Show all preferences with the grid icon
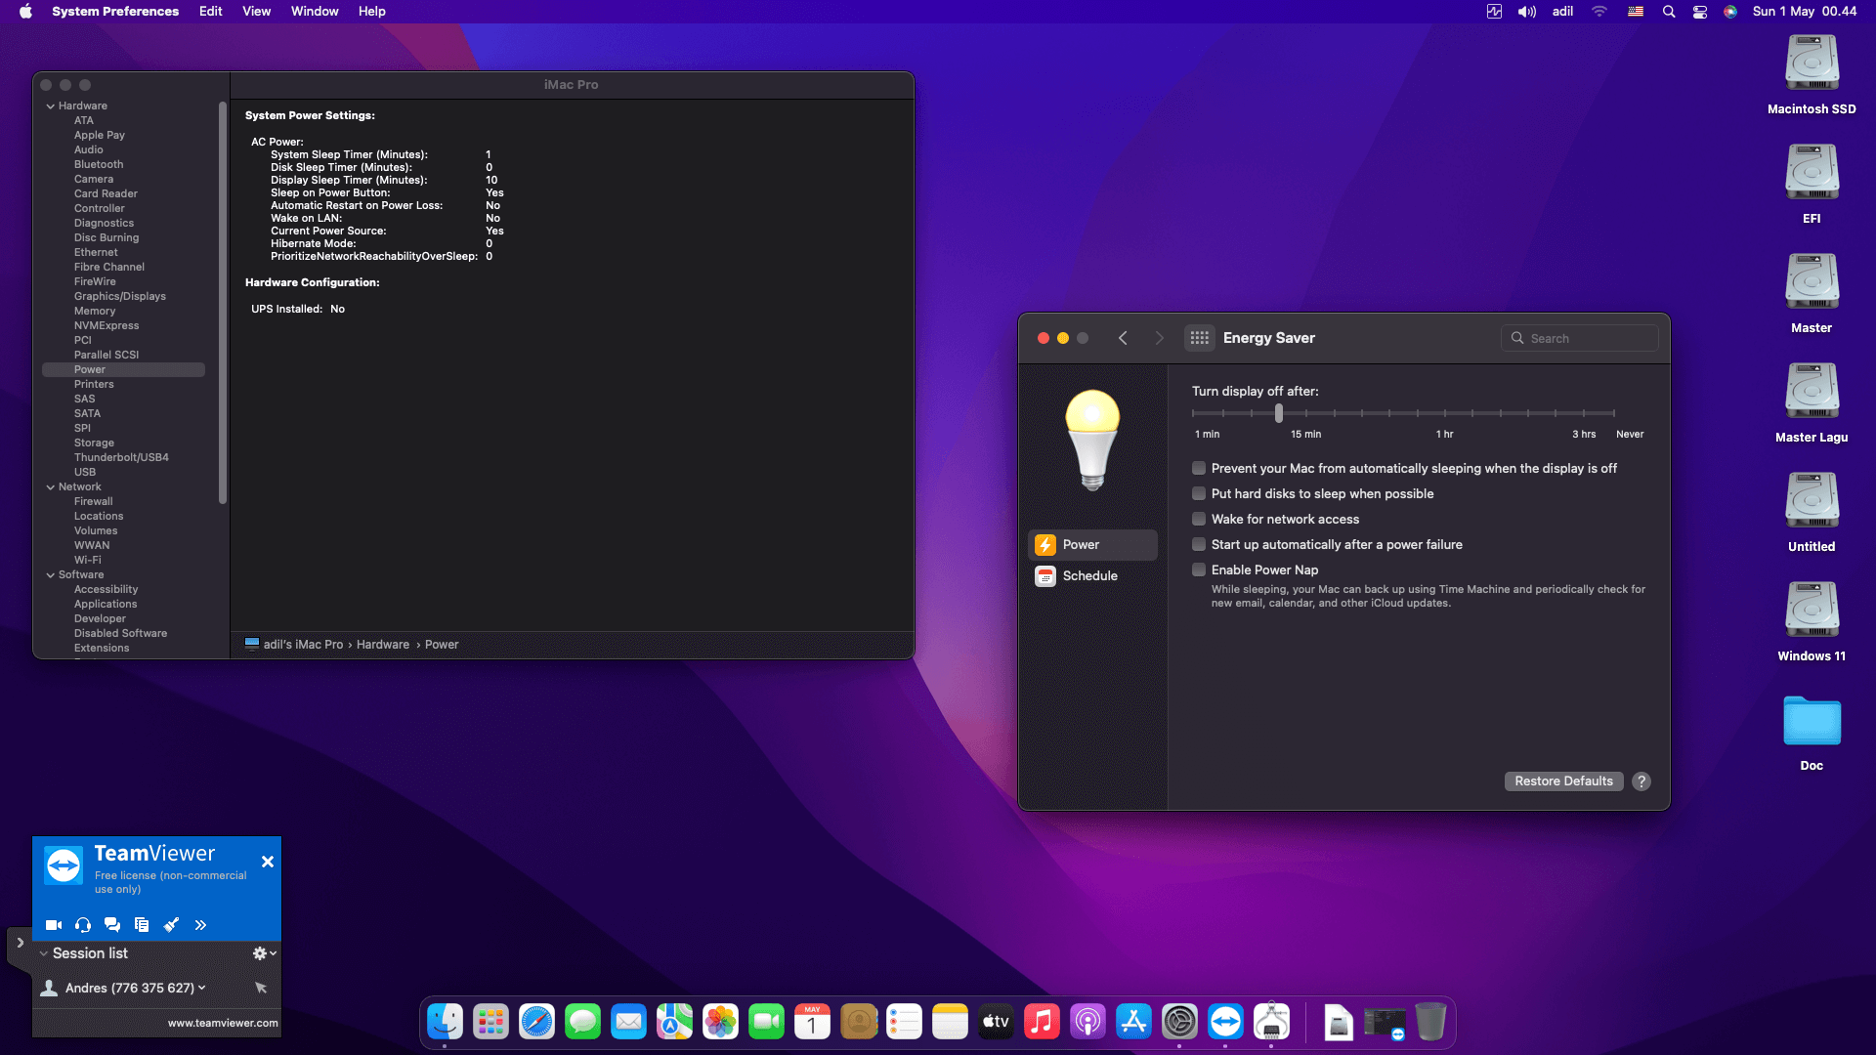Screen dimensions: 1876x1055 click(1200, 338)
